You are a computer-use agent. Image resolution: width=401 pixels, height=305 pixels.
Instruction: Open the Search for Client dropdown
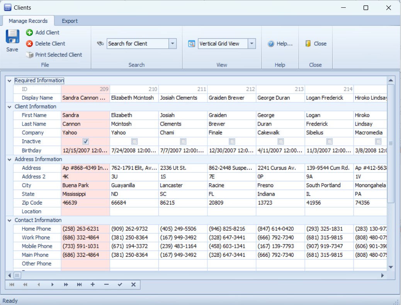pos(173,44)
